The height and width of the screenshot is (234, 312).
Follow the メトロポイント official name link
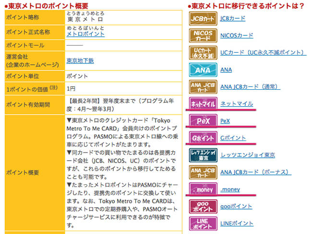tap(85, 34)
